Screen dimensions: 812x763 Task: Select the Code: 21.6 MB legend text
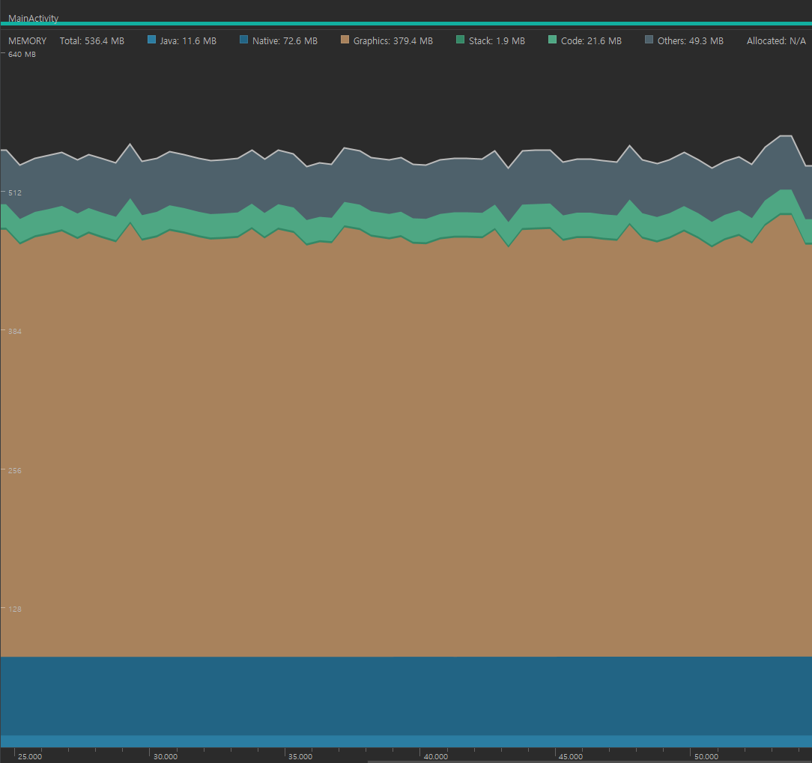(591, 41)
